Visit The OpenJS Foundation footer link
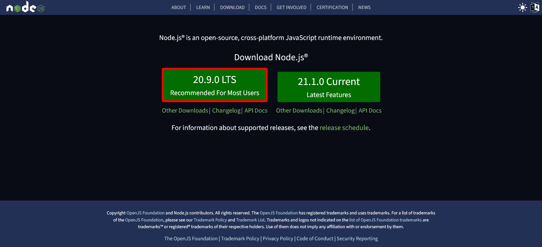The width and height of the screenshot is (542, 247). [x=191, y=239]
